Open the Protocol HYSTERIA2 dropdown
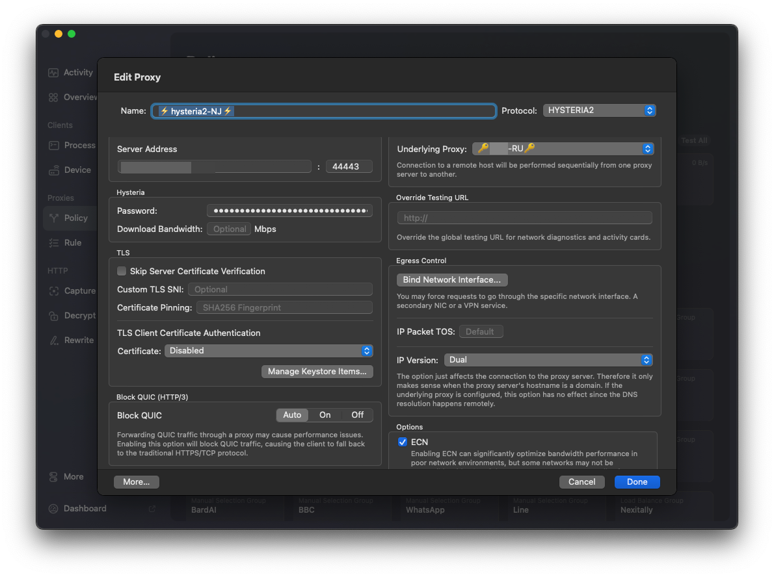774x577 pixels. click(x=599, y=110)
